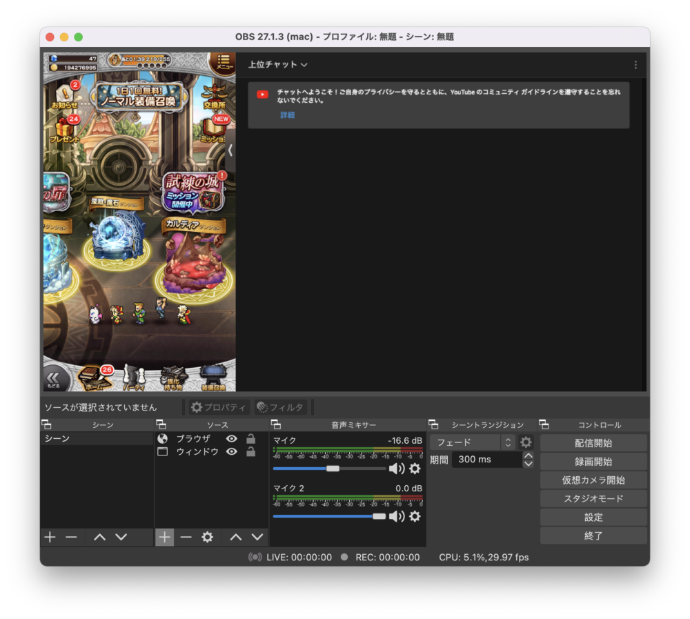Open settings gear for マイク 2 audio channel
The image size is (690, 619).
(415, 516)
